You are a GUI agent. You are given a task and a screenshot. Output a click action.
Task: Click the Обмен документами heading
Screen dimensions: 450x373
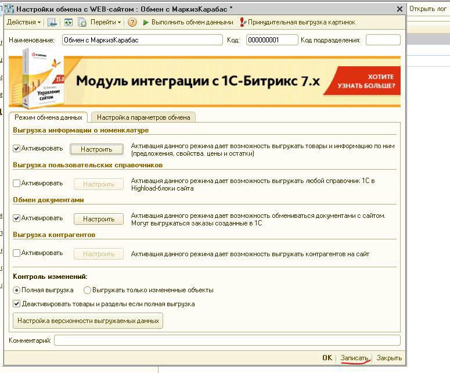point(48,200)
